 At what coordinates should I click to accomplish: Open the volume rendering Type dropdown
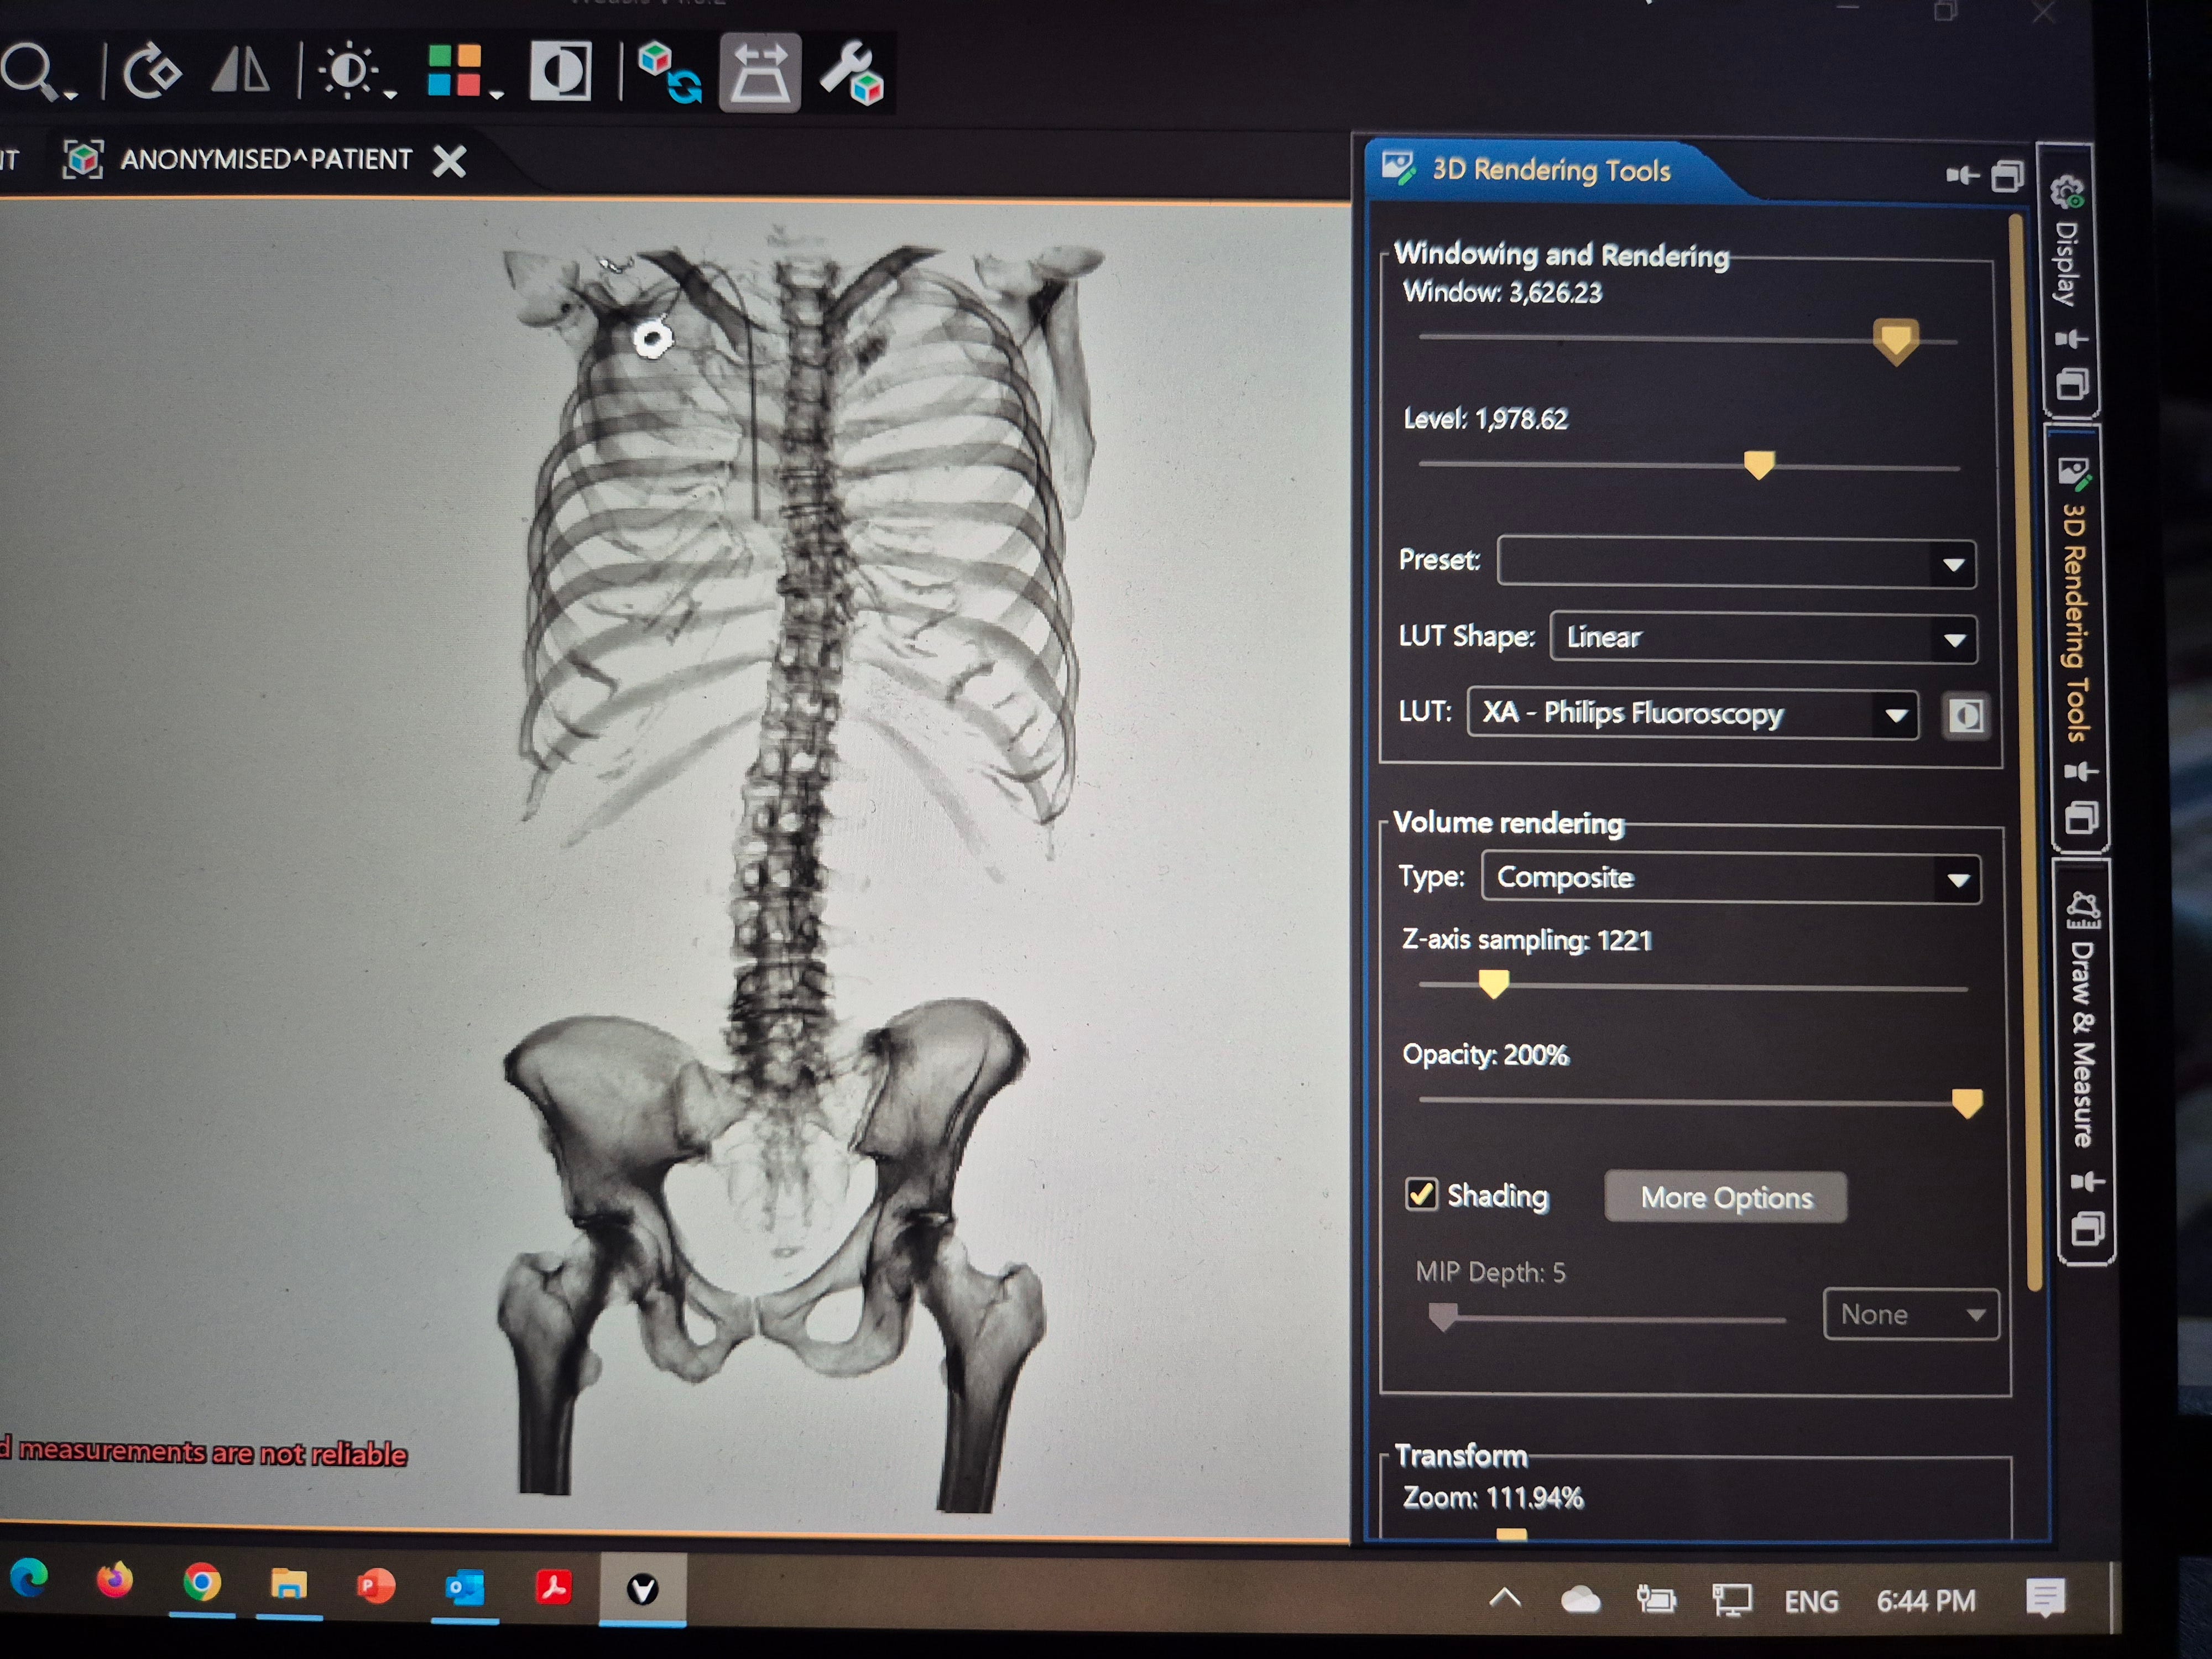[1730, 878]
